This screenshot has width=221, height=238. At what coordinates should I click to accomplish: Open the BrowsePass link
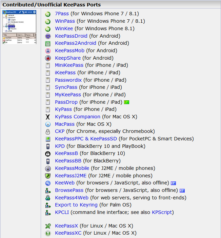point(69,190)
